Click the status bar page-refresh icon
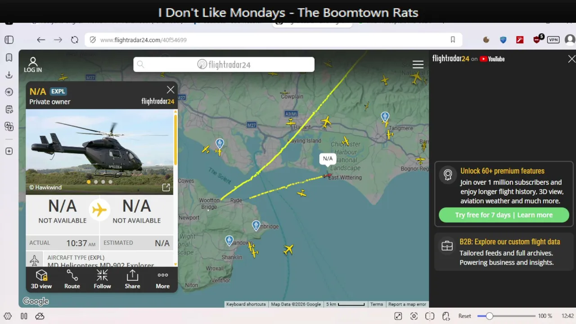576x324 pixels. [446, 316]
